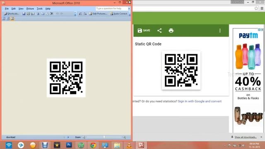Switch to Filmstrip view
The width and height of the screenshot is (265, 149).
[8, 18]
